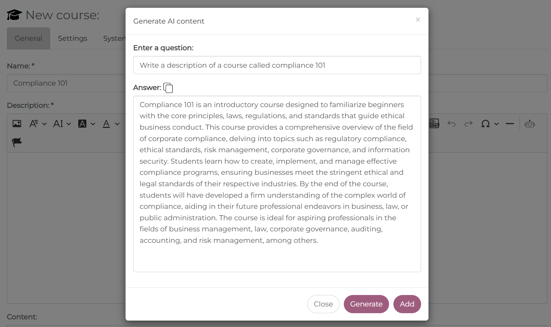This screenshot has height=327, width=551.
Task: Click the flag icon in editor toolbar
Action: (17, 142)
